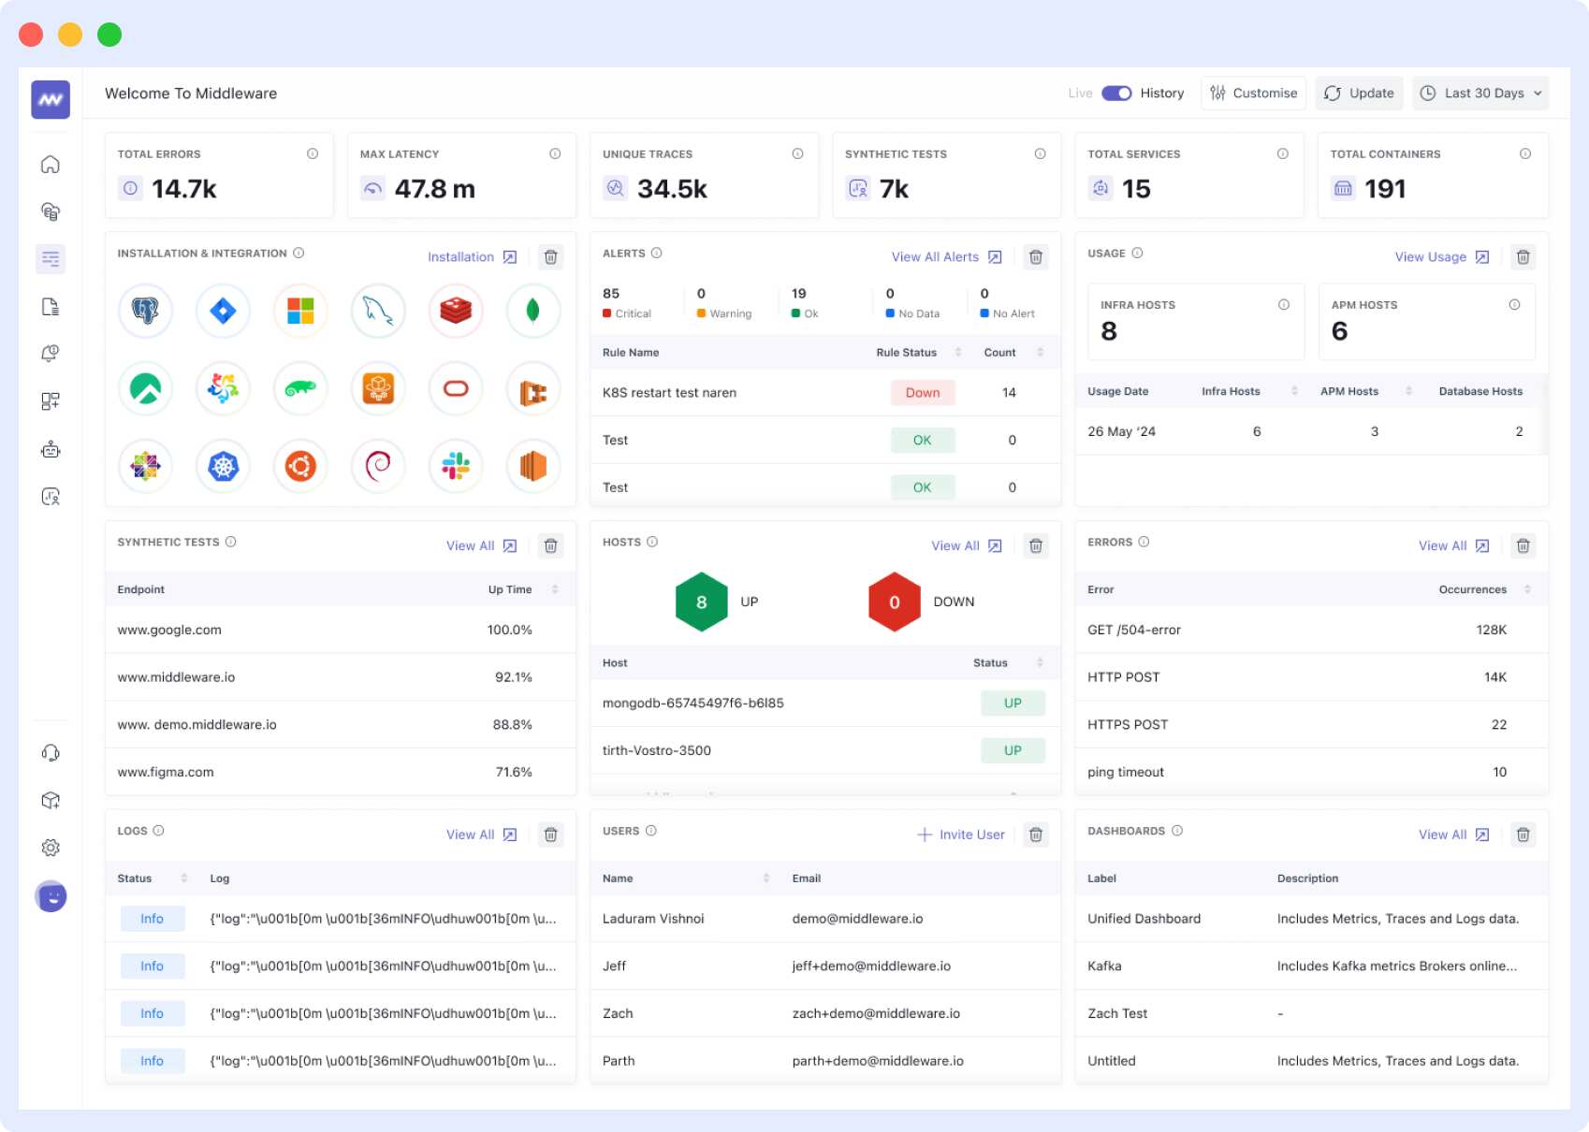Select the Ubuntu integration icon

coord(299,466)
